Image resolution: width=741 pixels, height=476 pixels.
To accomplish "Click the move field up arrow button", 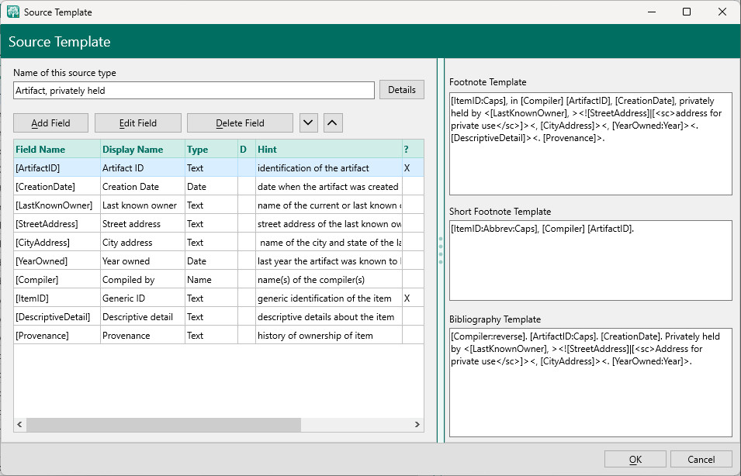I will (x=332, y=122).
